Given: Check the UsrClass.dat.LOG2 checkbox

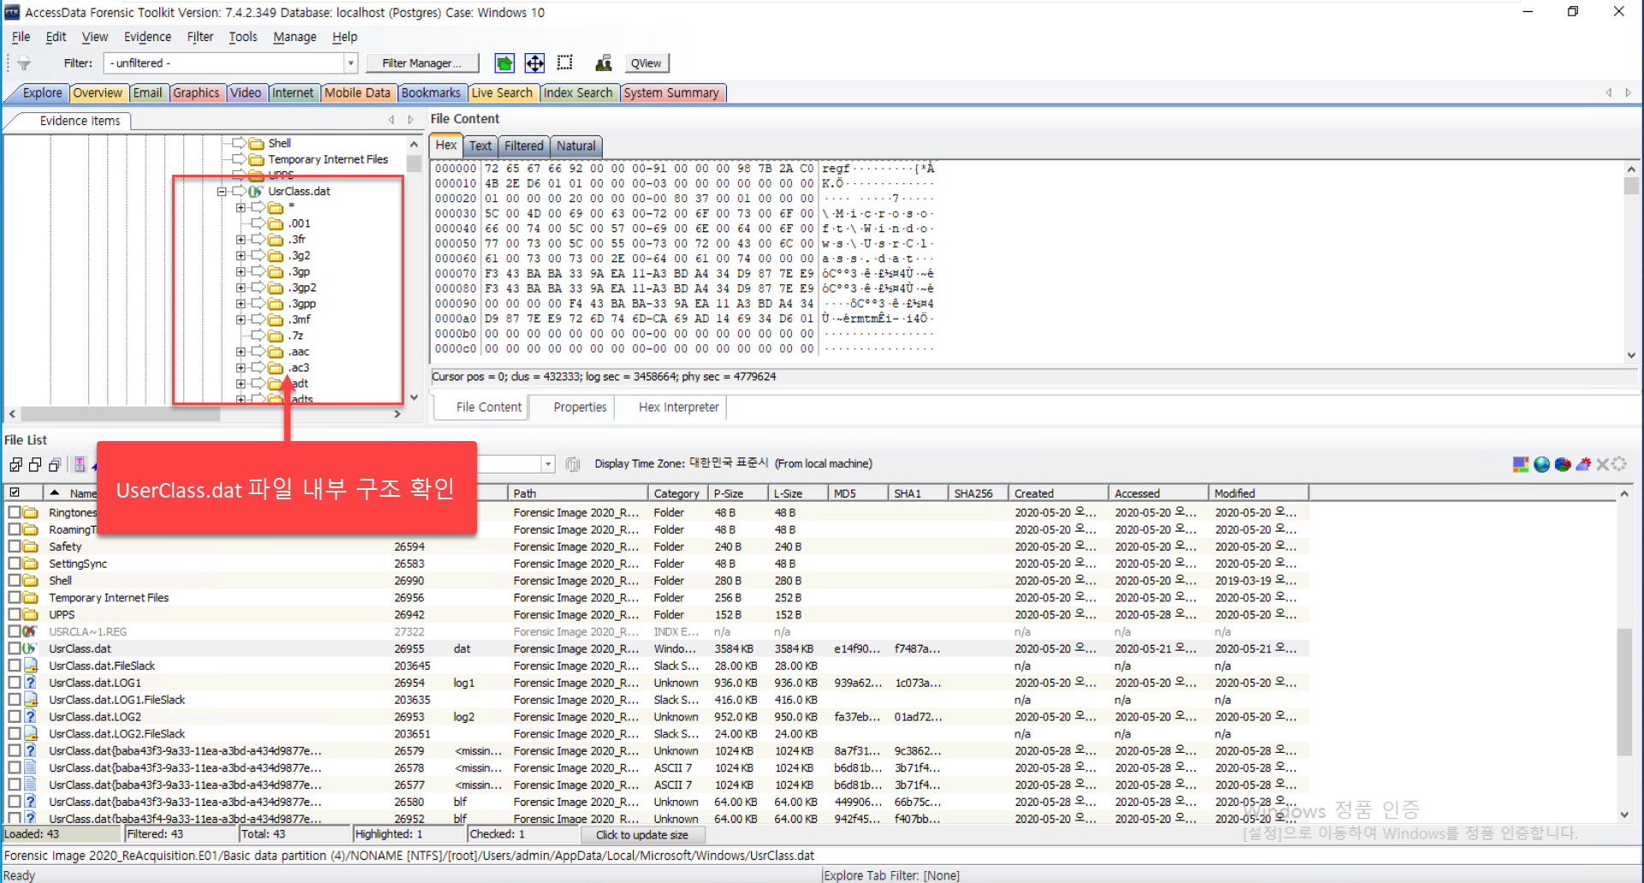Looking at the screenshot, I should [x=15, y=717].
